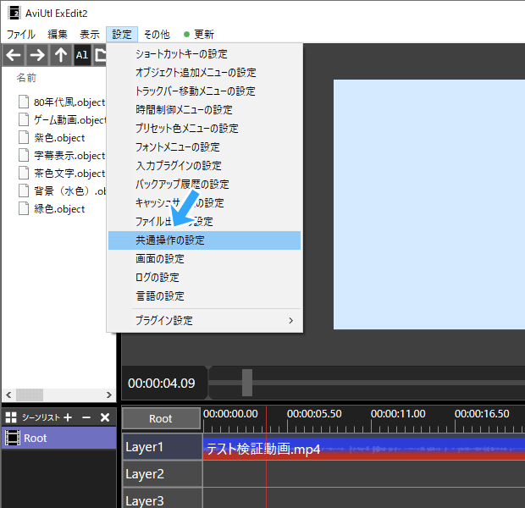The image size is (525, 508).
Task: Click the A1 sort icon in file browser
Action: [82, 54]
